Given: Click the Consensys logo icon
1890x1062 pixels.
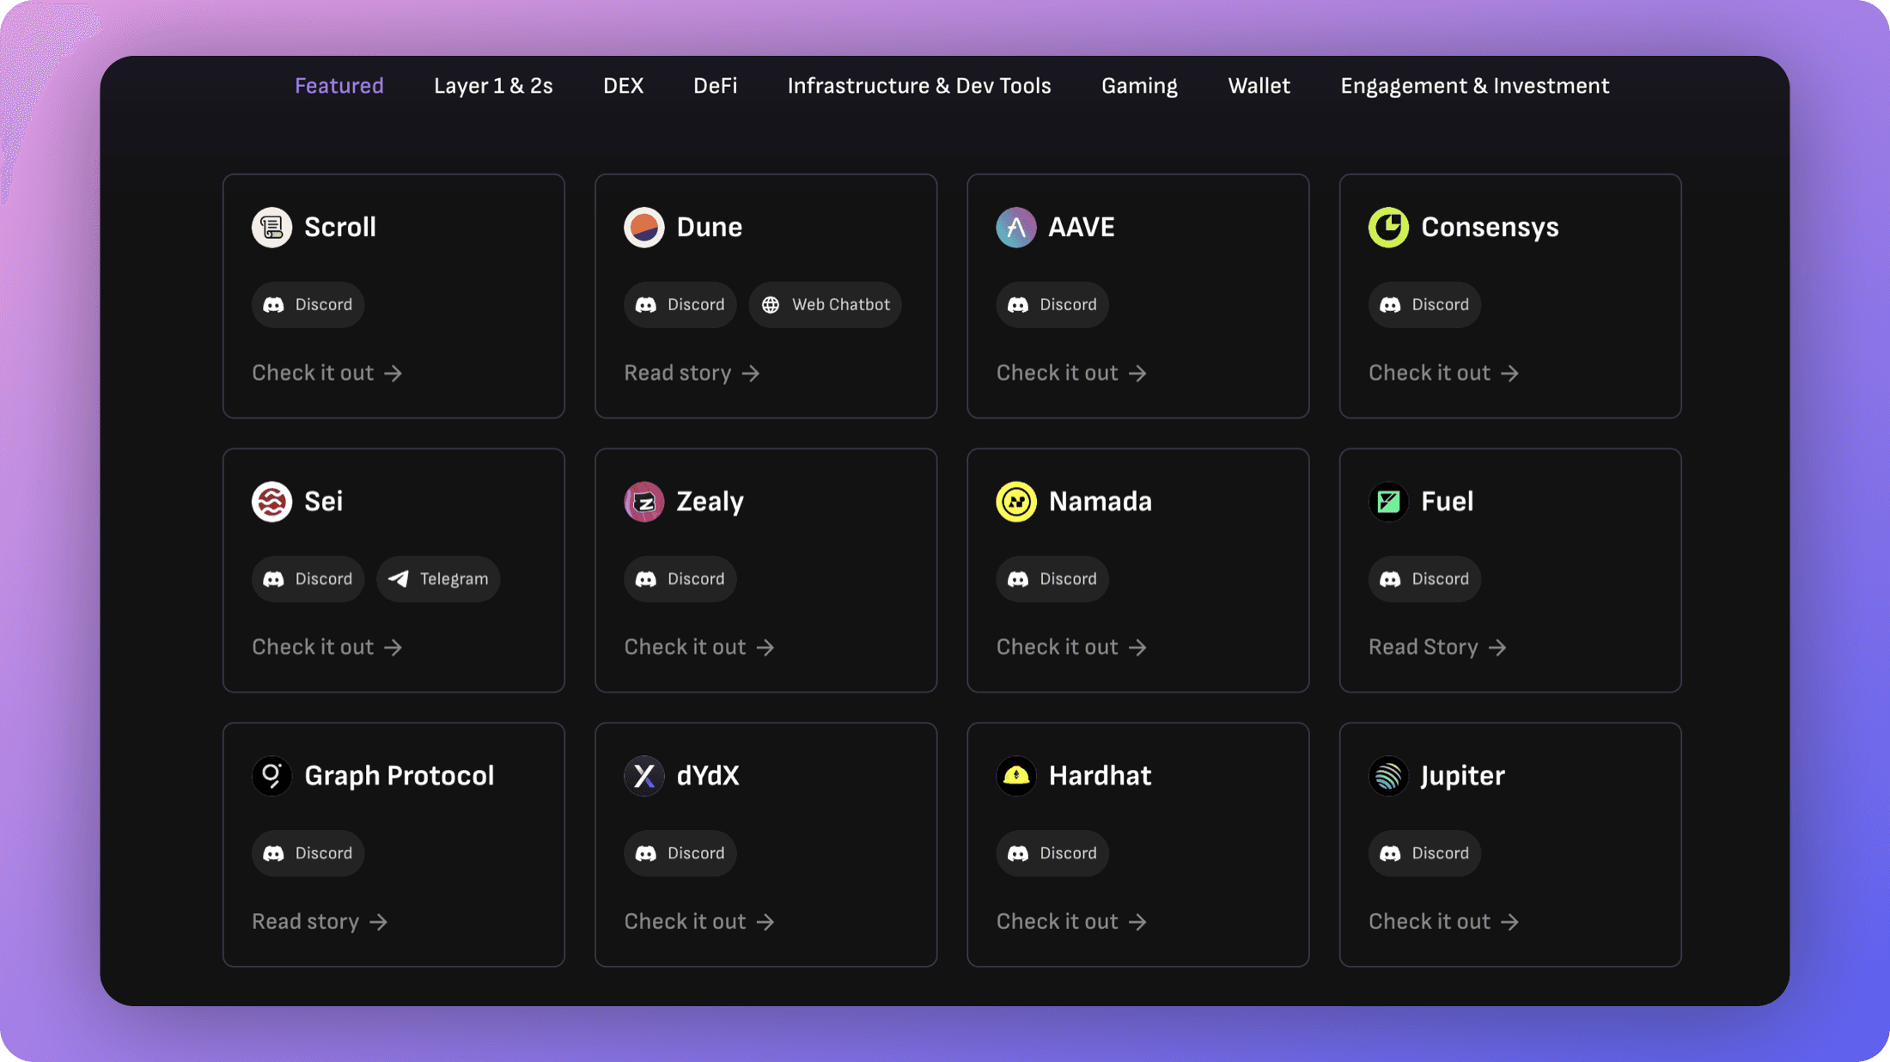Looking at the screenshot, I should coord(1387,228).
